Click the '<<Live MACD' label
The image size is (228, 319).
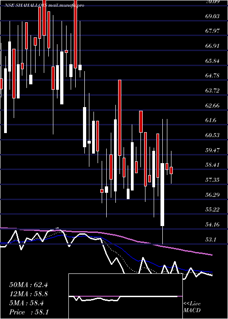click(x=192, y=307)
